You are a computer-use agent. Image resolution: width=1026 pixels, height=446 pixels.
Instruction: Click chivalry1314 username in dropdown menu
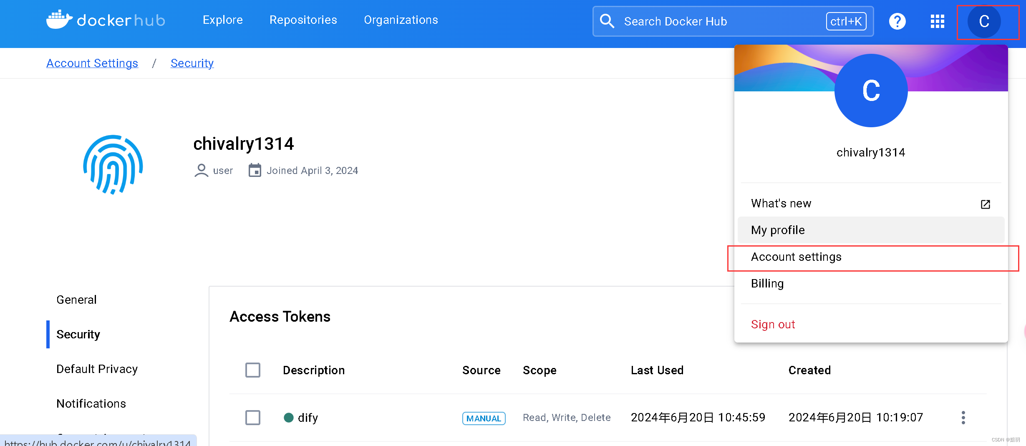871,153
